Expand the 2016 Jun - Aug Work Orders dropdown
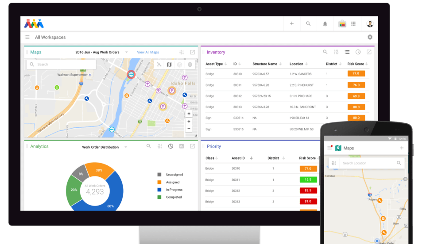This screenshot has height=244, width=434. [x=126, y=52]
